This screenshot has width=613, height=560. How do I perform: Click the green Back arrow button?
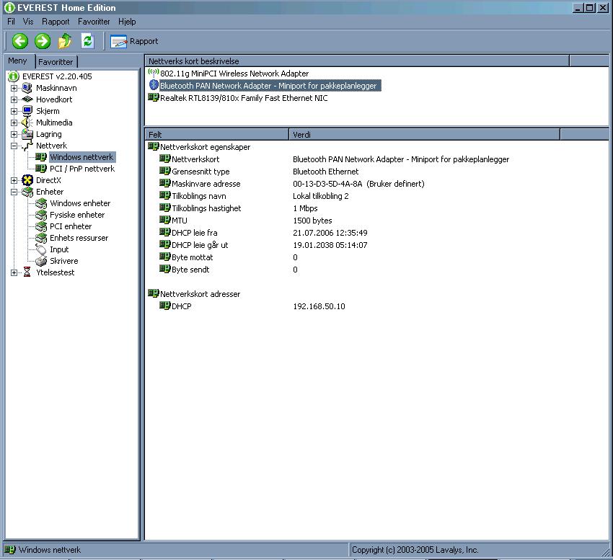[x=20, y=41]
